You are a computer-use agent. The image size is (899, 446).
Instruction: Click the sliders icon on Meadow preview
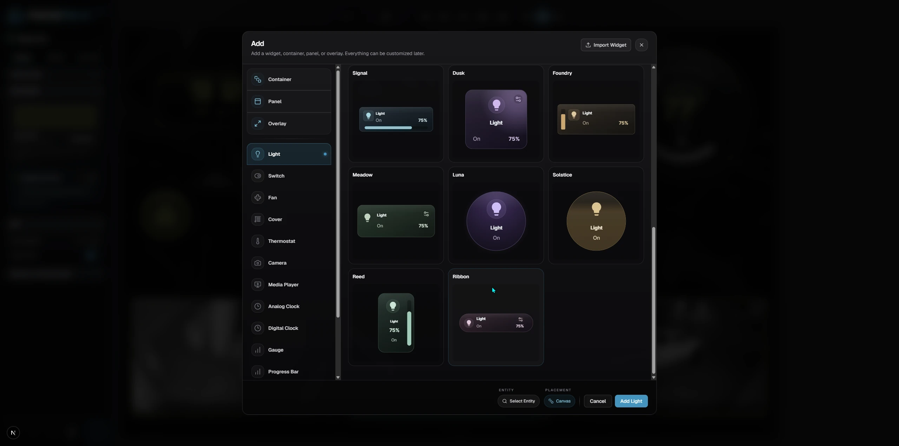pyautogui.click(x=426, y=214)
